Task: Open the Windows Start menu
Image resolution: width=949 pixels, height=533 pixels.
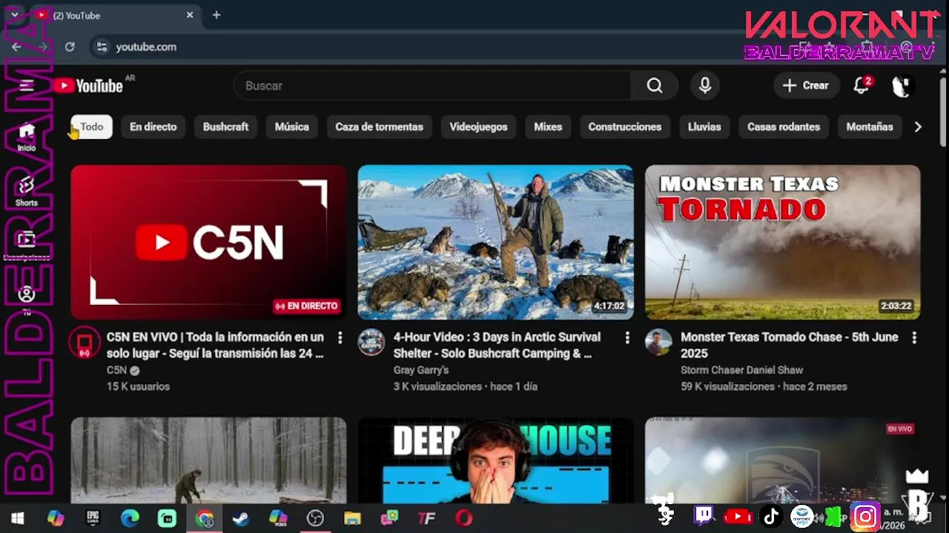Action: pyautogui.click(x=18, y=518)
